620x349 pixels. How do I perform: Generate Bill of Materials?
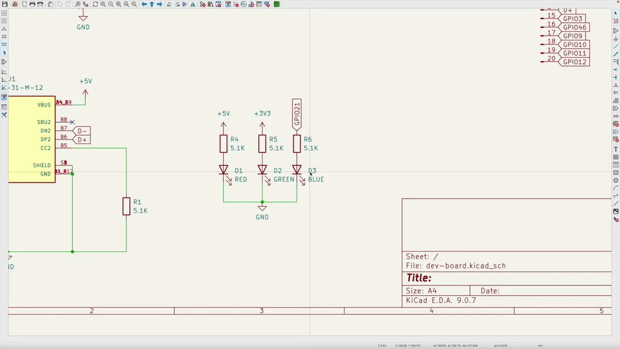point(267,4)
